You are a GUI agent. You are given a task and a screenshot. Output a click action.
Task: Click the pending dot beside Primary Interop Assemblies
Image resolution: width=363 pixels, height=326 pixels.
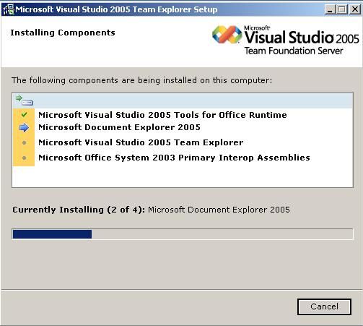pyautogui.click(x=24, y=158)
